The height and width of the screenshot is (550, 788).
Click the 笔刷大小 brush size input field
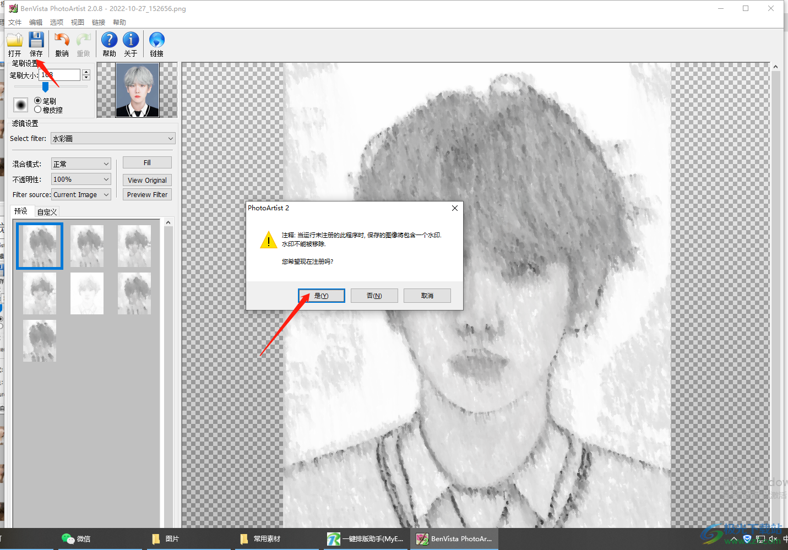tap(59, 75)
